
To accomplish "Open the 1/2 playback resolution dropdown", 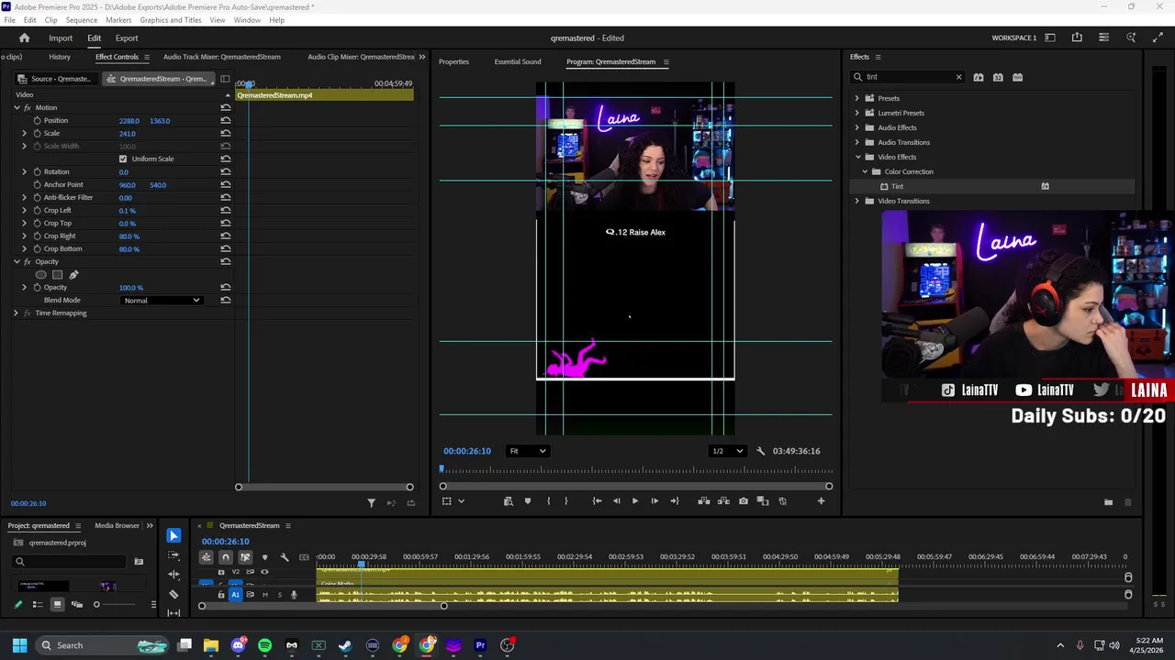I will pos(727,451).
